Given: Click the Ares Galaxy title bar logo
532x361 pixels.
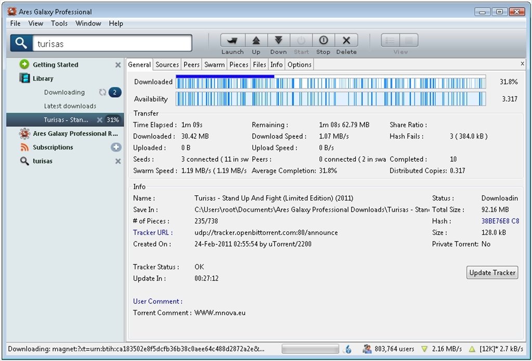Looking at the screenshot, I should tap(12, 11).
